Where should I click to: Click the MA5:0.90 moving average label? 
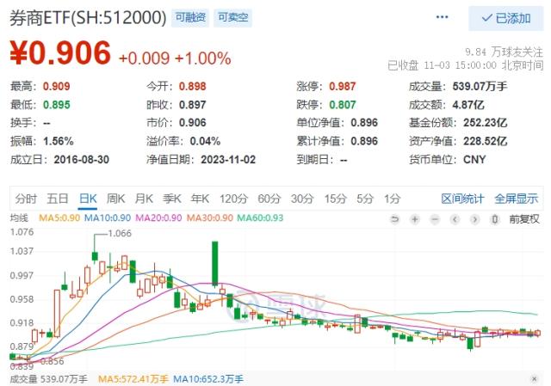coord(59,218)
